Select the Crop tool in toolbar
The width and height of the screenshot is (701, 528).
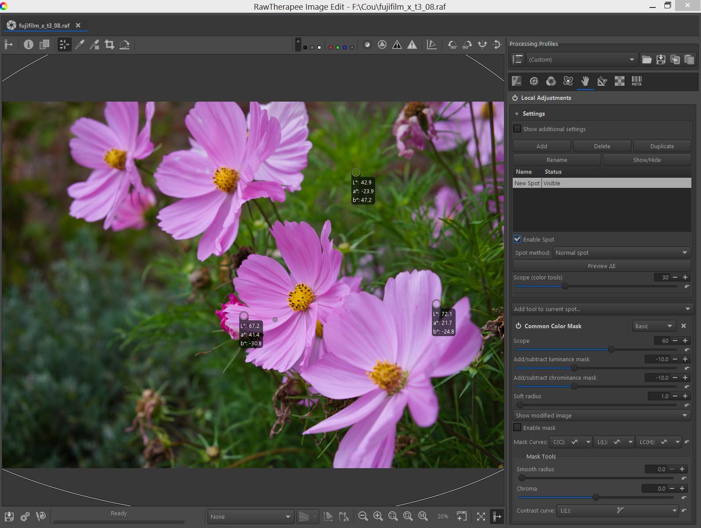coord(110,44)
